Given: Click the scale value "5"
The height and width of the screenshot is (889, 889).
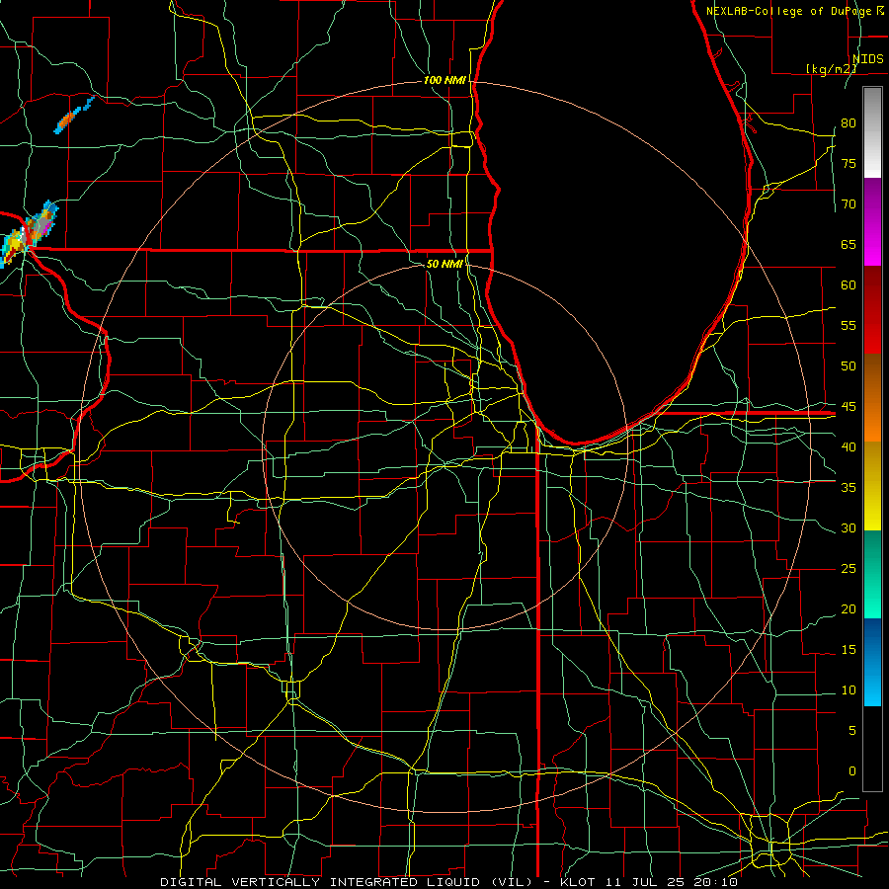Looking at the screenshot, I should point(852,731).
